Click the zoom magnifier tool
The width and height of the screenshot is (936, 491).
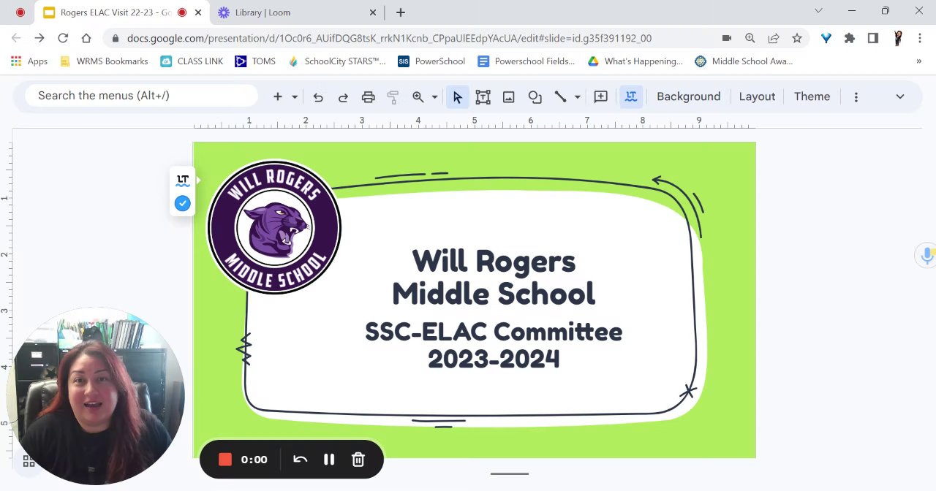pos(418,96)
